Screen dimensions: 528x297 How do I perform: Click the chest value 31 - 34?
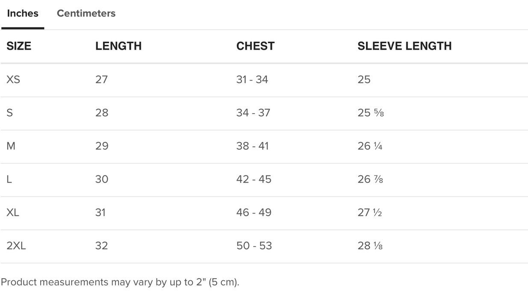coord(252,79)
